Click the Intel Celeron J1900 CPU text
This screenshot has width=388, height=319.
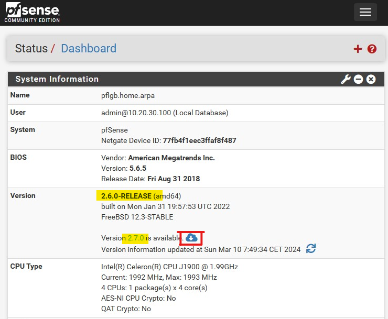(169, 267)
